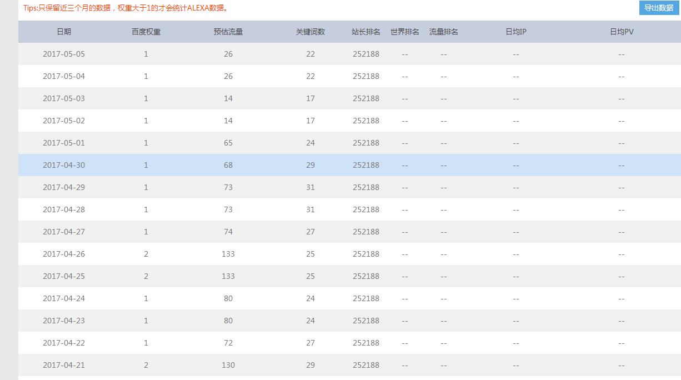Select the 日期 column header

(64, 32)
